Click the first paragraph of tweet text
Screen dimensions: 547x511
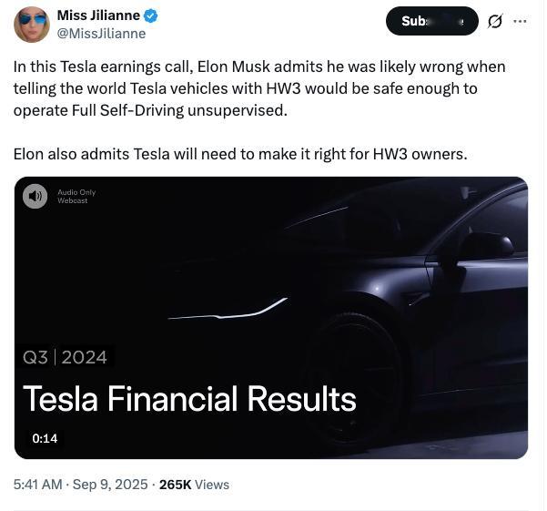pyautogui.click(x=259, y=90)
